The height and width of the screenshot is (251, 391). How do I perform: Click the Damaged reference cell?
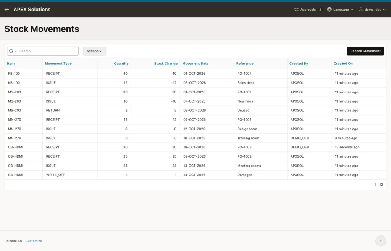tap(260, 175)
